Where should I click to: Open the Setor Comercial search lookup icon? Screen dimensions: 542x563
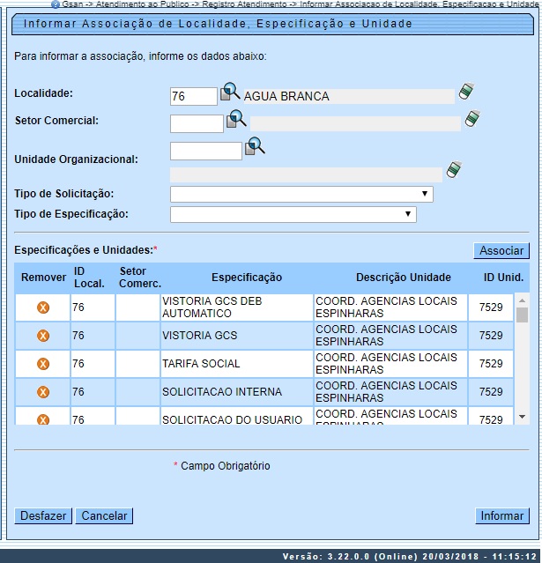coord(235,119)
